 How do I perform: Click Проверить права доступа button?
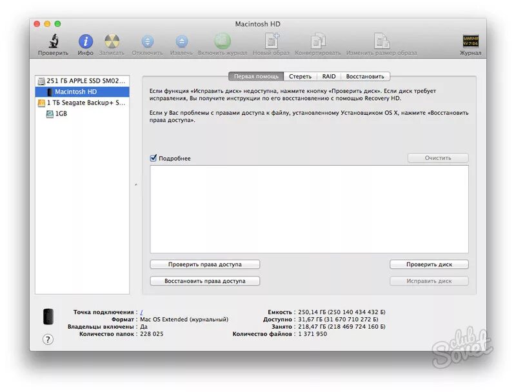[x=204, y=264]
